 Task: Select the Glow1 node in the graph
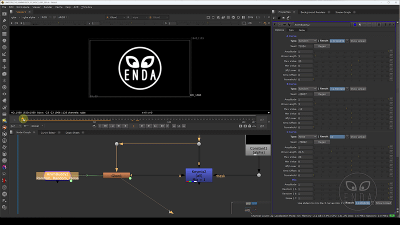[x=116, y=176]
